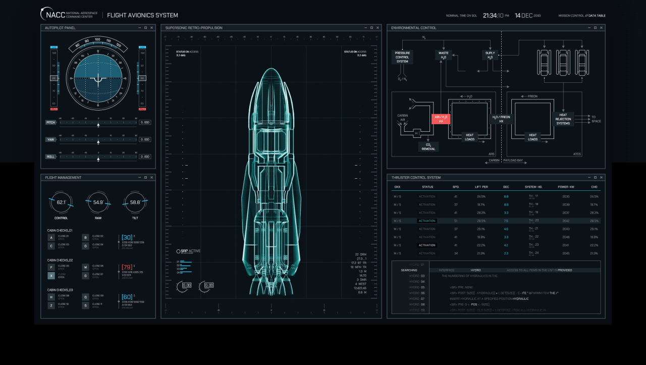
Task: Select the CO2 Removal block
Action: (x=428, y=146)
